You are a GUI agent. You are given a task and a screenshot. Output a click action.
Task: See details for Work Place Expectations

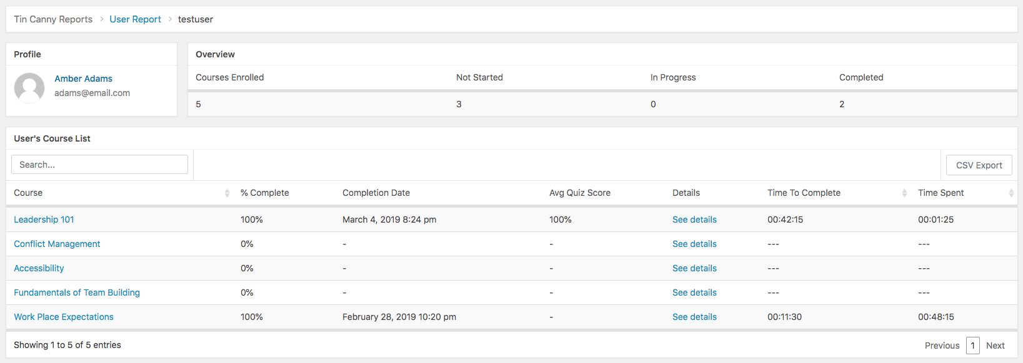coord(694,317)
